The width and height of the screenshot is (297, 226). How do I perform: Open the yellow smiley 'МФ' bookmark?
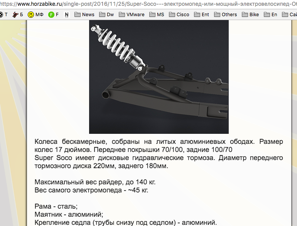pyautogui.click(x=35, y=15)
